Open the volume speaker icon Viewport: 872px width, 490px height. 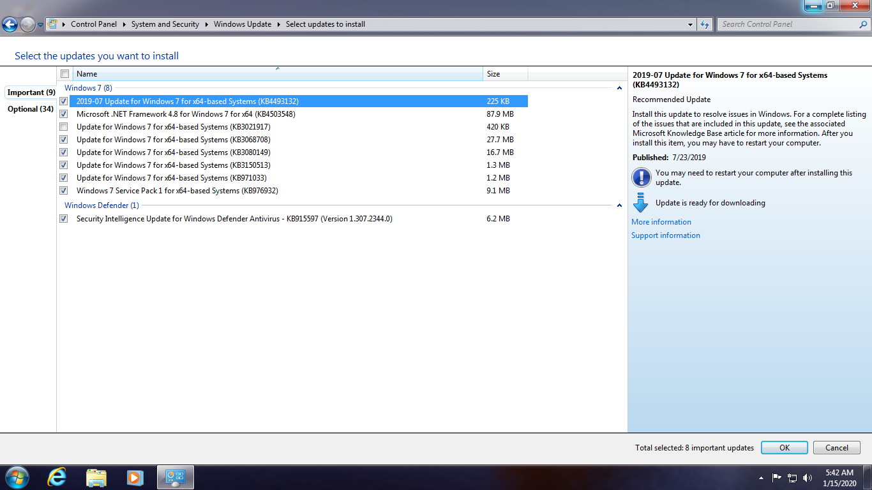tap(808, 477)
